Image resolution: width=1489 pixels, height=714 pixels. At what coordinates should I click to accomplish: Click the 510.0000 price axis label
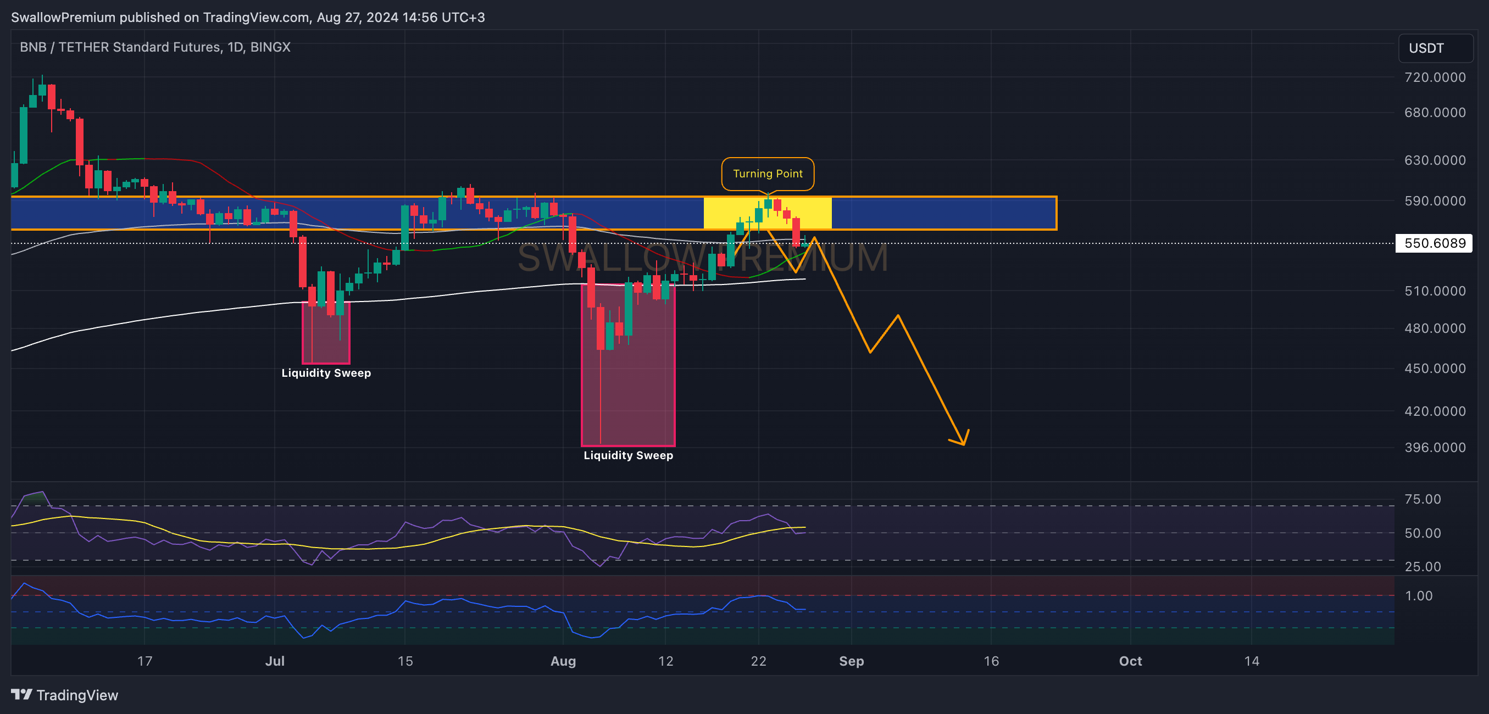point(1435,291)
